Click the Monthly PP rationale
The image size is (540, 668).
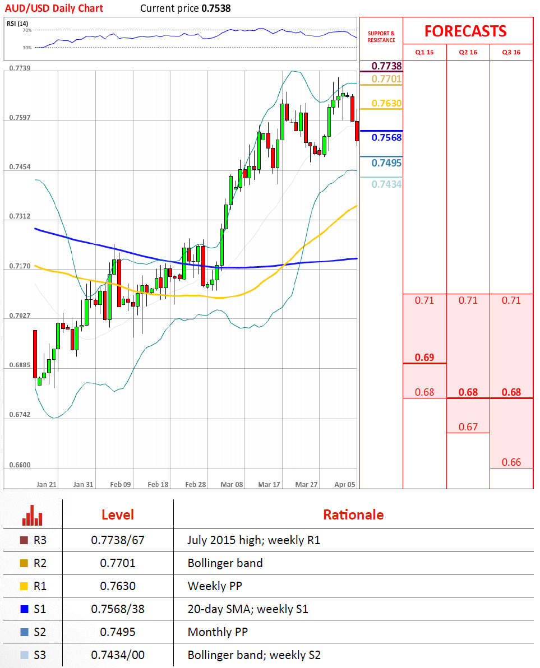(218, 632)
